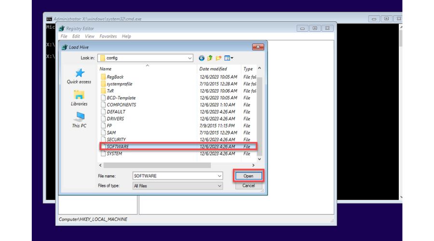Open the View menu in Registry Editor

point(89,36)
